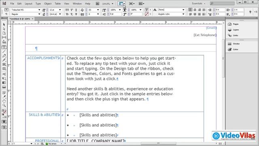Screen dimensions: 259x146
Task: Select the Pen tool
Action: coord(4,56)
